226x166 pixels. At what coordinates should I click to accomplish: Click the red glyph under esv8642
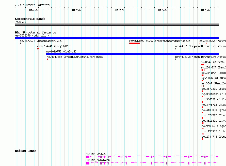(x=202, y=65)
